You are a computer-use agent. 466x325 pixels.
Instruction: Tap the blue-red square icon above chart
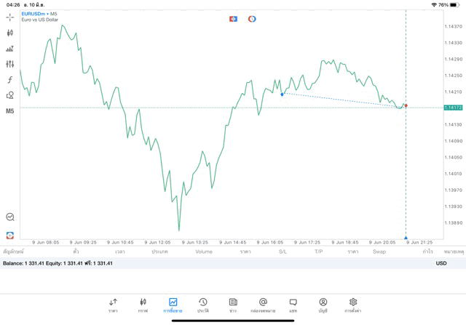(233, 19)
